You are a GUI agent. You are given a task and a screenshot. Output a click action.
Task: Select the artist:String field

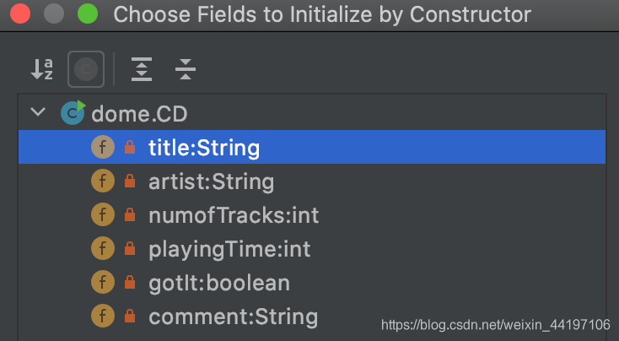pyautogui.click(x=312, y=181)
